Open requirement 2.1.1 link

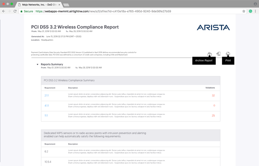coord(46,96)
